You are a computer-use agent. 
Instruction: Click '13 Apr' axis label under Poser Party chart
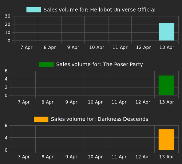point(167,102)
